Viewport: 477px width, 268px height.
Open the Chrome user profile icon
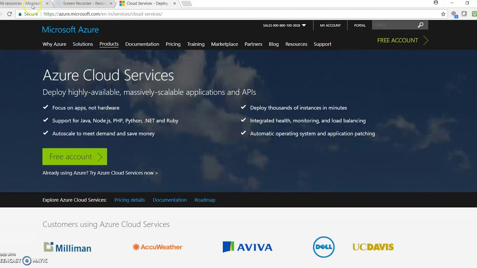click(x=436, y=3)
